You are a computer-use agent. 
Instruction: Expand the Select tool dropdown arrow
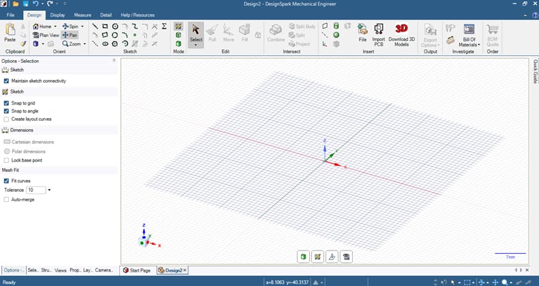pyautogui.click(x=196, y=45)
